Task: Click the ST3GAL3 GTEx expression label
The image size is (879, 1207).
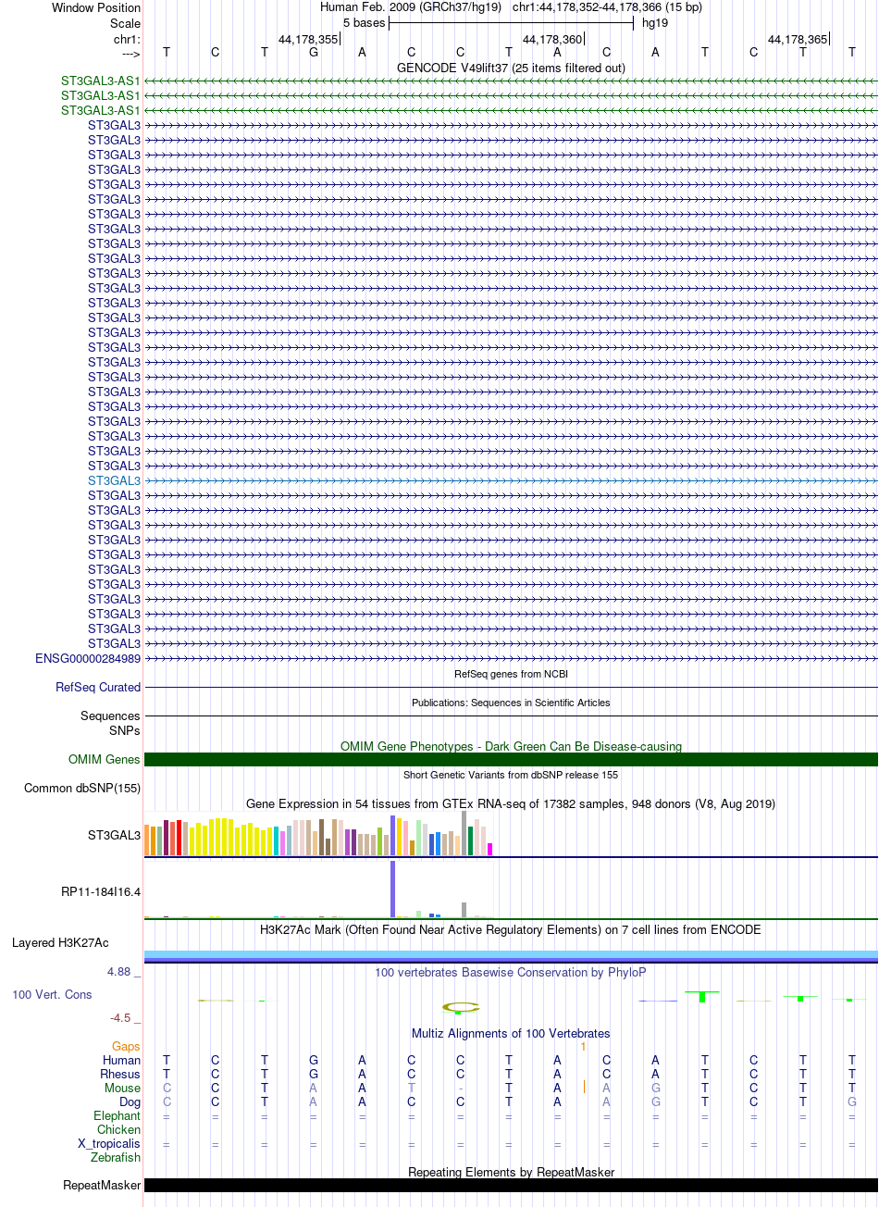Action: click(x=114, y=835)
